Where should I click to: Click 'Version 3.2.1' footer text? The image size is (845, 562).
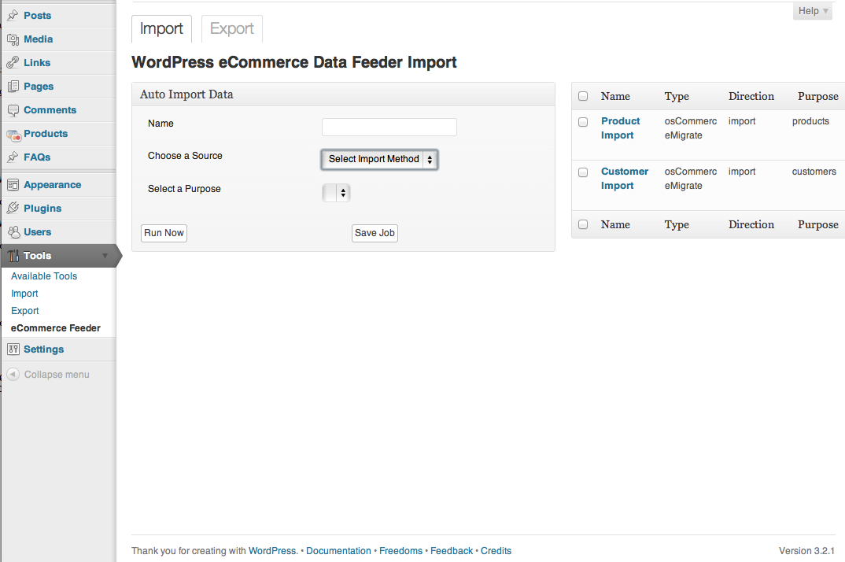point(806,551)
